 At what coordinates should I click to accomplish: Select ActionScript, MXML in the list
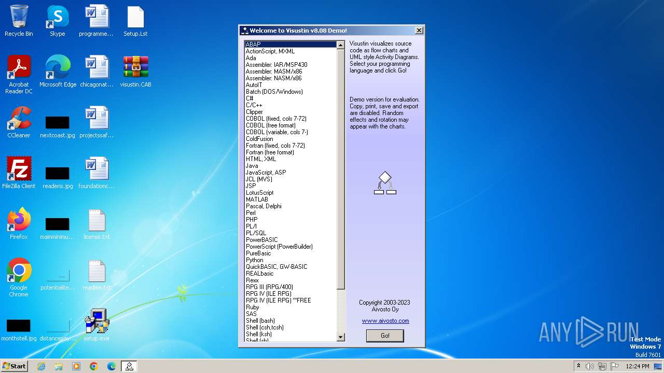tap(290, 51)
